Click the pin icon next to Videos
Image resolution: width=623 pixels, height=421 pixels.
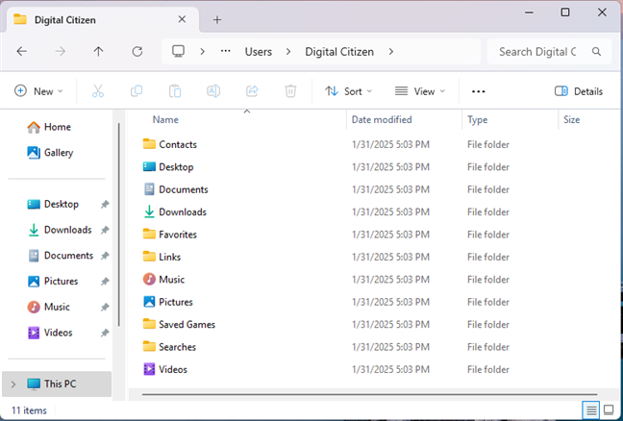[x=105, y=333]
